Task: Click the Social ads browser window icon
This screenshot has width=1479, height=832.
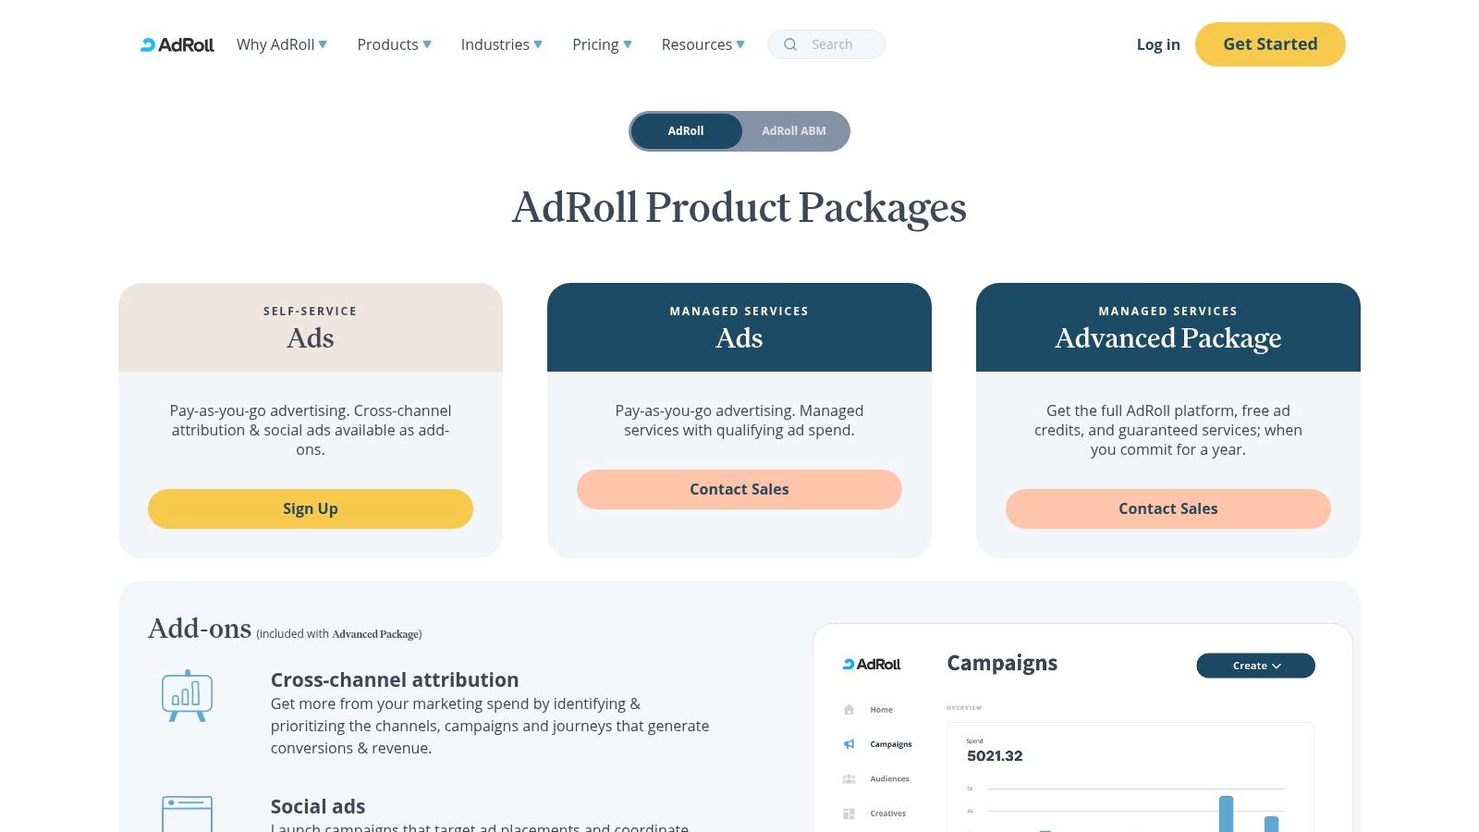Action: point(187,814)
